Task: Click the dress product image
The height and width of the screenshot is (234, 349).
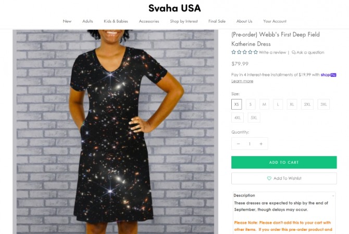Action: tap(115, 130)
